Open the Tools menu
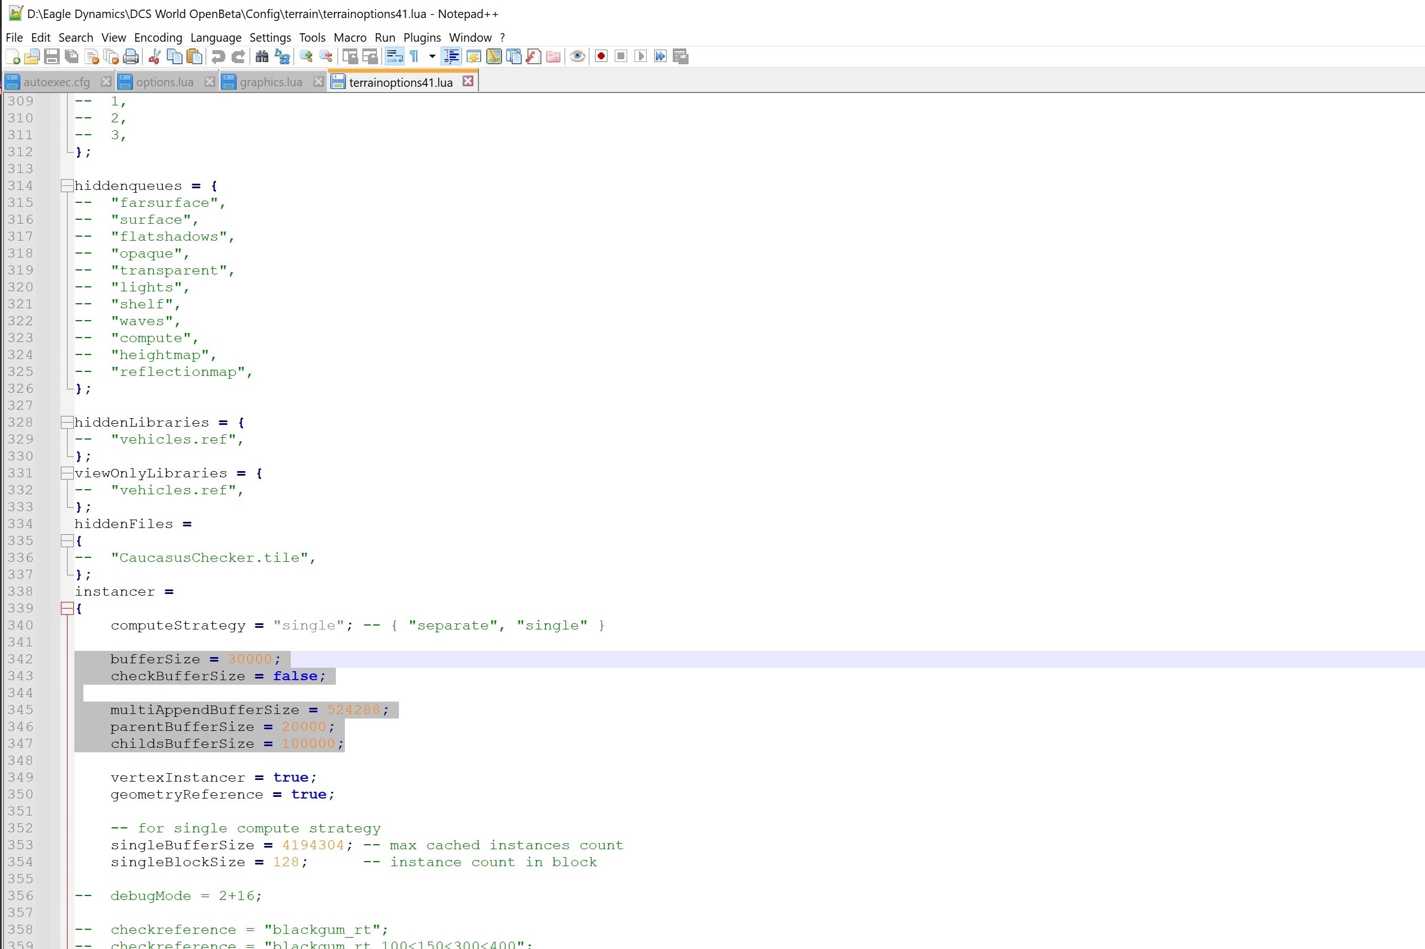This screenshot has width=1425, height=949. point(312,38)
